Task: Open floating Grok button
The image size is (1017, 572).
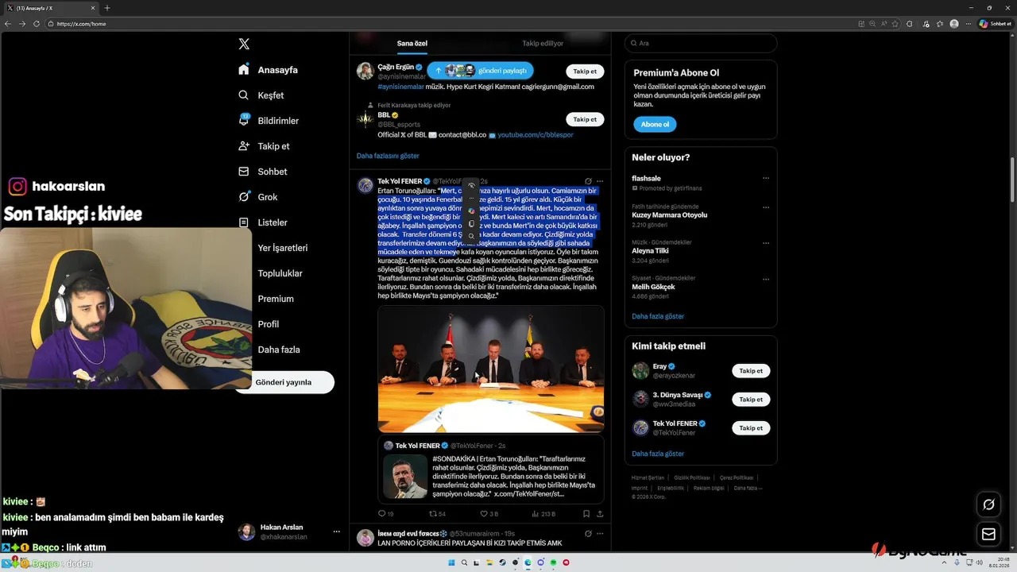Action: [988, 504]
